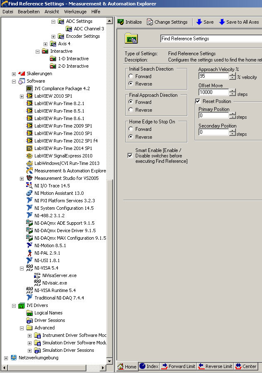Decrease the Offset Move steps
This screenshot has width=262, height=373.
(232, 94)
